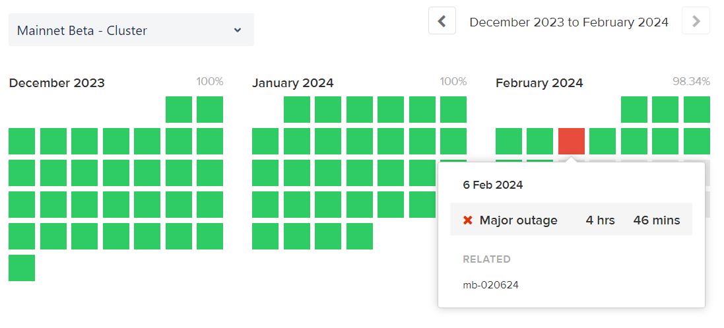Open the Mainnet Beta - Cluster dropdown
The width and height of the screenshot is (724, 328).
[x=131, y=30]
